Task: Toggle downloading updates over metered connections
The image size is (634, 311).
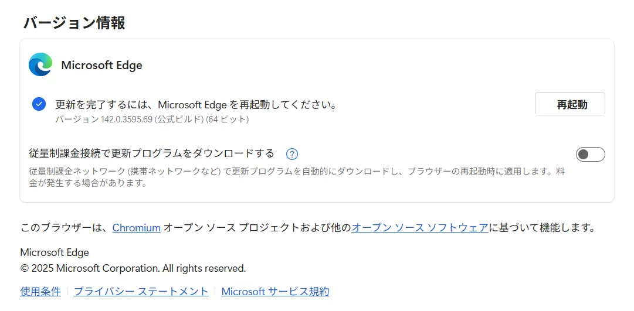Action: click(x=590, y=154)
